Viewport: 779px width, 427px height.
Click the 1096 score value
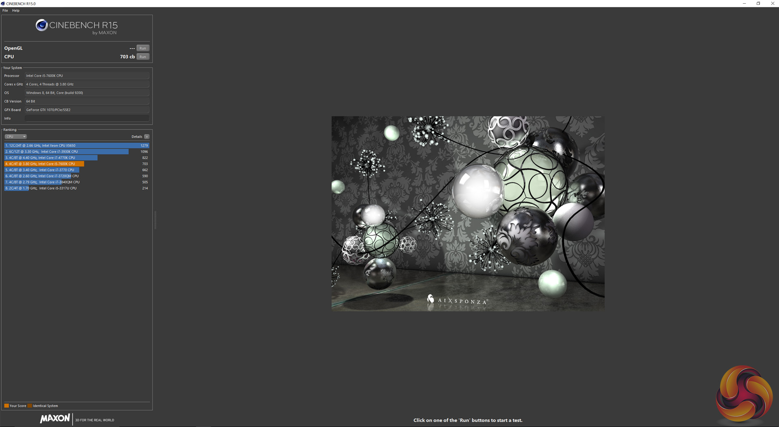click(x=144, y=152)
